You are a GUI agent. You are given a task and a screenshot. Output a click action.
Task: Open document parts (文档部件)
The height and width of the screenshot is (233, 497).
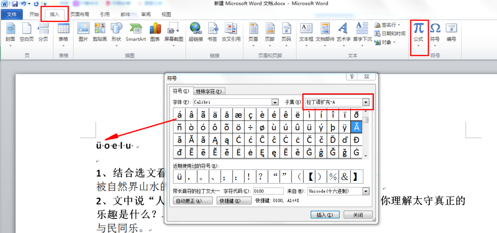click(x=325, y=34)
